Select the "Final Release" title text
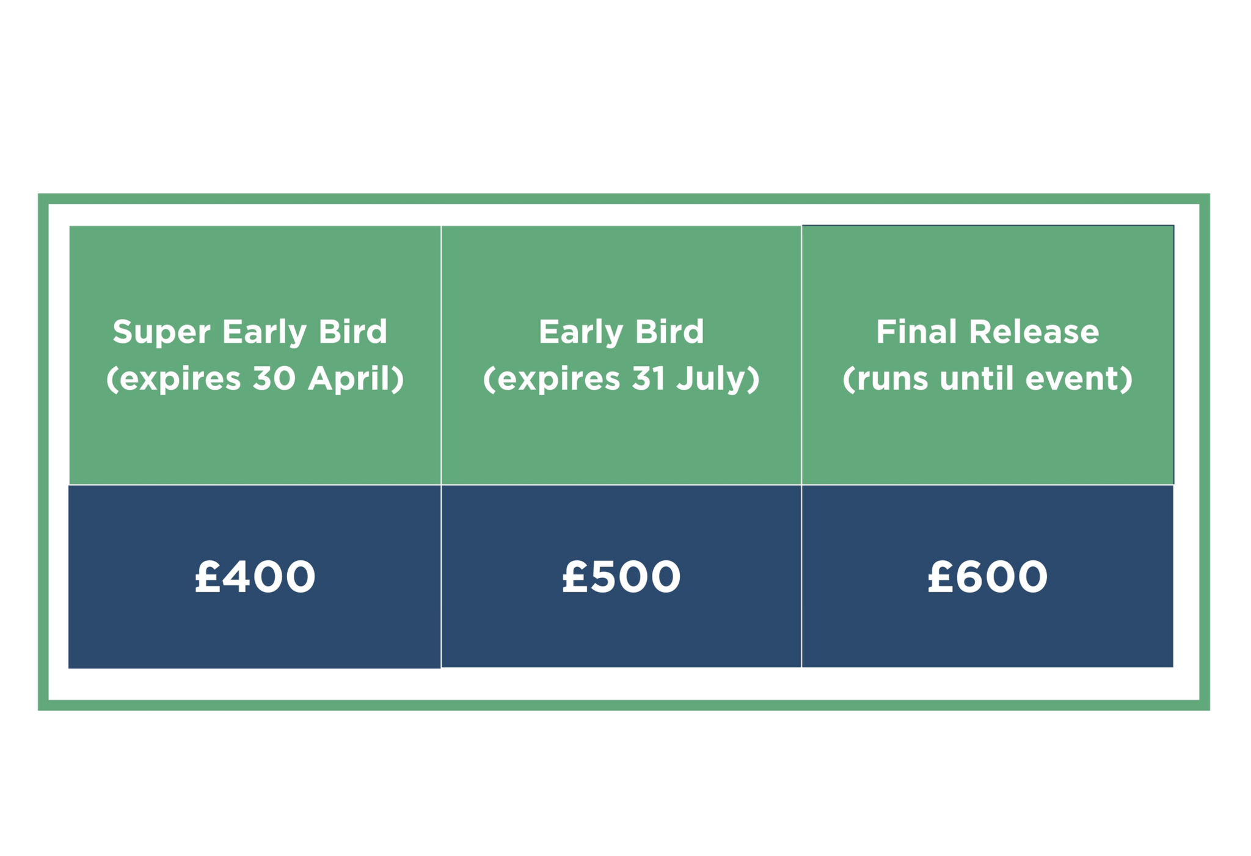 point(987,332)
